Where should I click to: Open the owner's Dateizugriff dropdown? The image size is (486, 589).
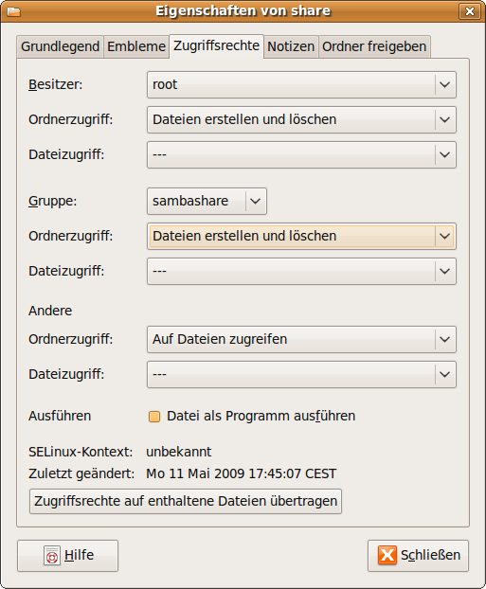(301, 154)
